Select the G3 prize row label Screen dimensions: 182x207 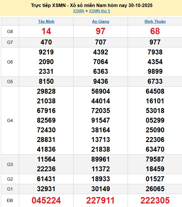[x=10, y=164]
